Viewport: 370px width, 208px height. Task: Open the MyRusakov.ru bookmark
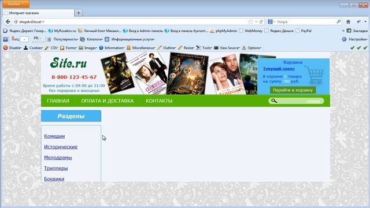click(x=62, y=31)
